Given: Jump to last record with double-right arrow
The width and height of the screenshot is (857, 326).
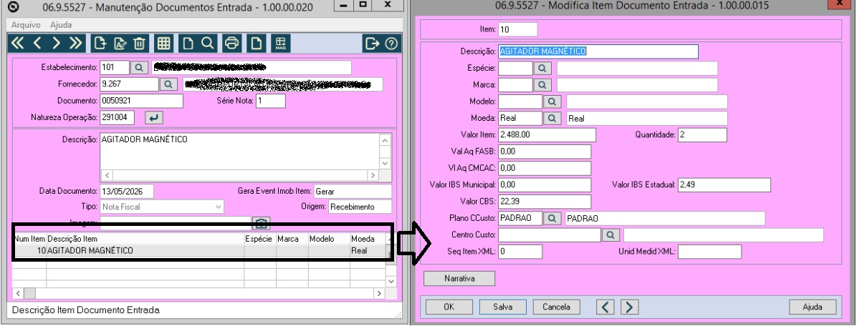Looking at the screenshot, I should [x=75, y=43].
